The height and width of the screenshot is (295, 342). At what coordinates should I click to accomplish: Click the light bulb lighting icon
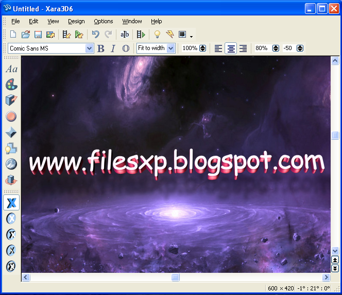pos(157,34)
